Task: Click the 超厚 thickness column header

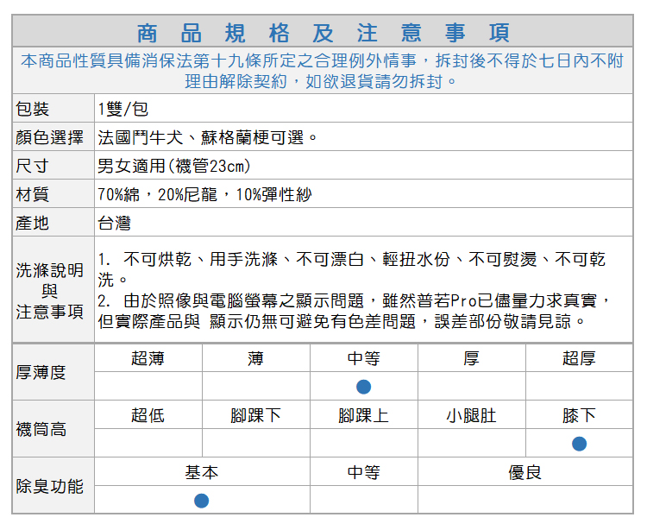Action: (x=579, y=358)
